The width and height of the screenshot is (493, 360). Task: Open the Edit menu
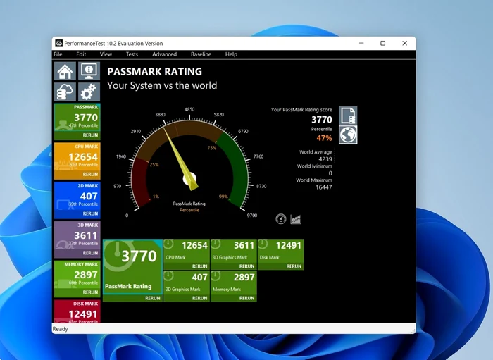click(x=81, y=54)
